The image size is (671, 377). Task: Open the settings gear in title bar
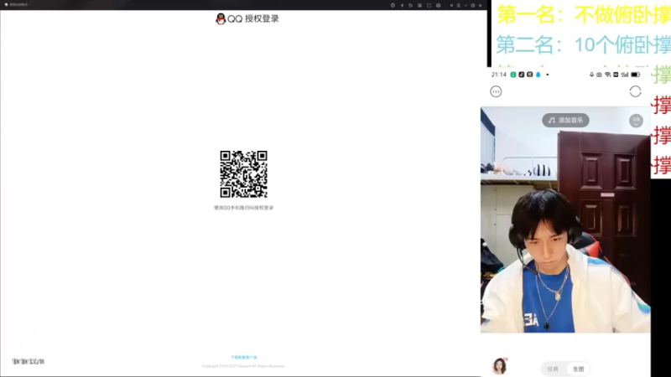451,6
